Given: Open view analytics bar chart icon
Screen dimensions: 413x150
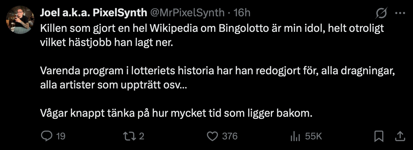Looking at the screenshot, I should (295, 136).
